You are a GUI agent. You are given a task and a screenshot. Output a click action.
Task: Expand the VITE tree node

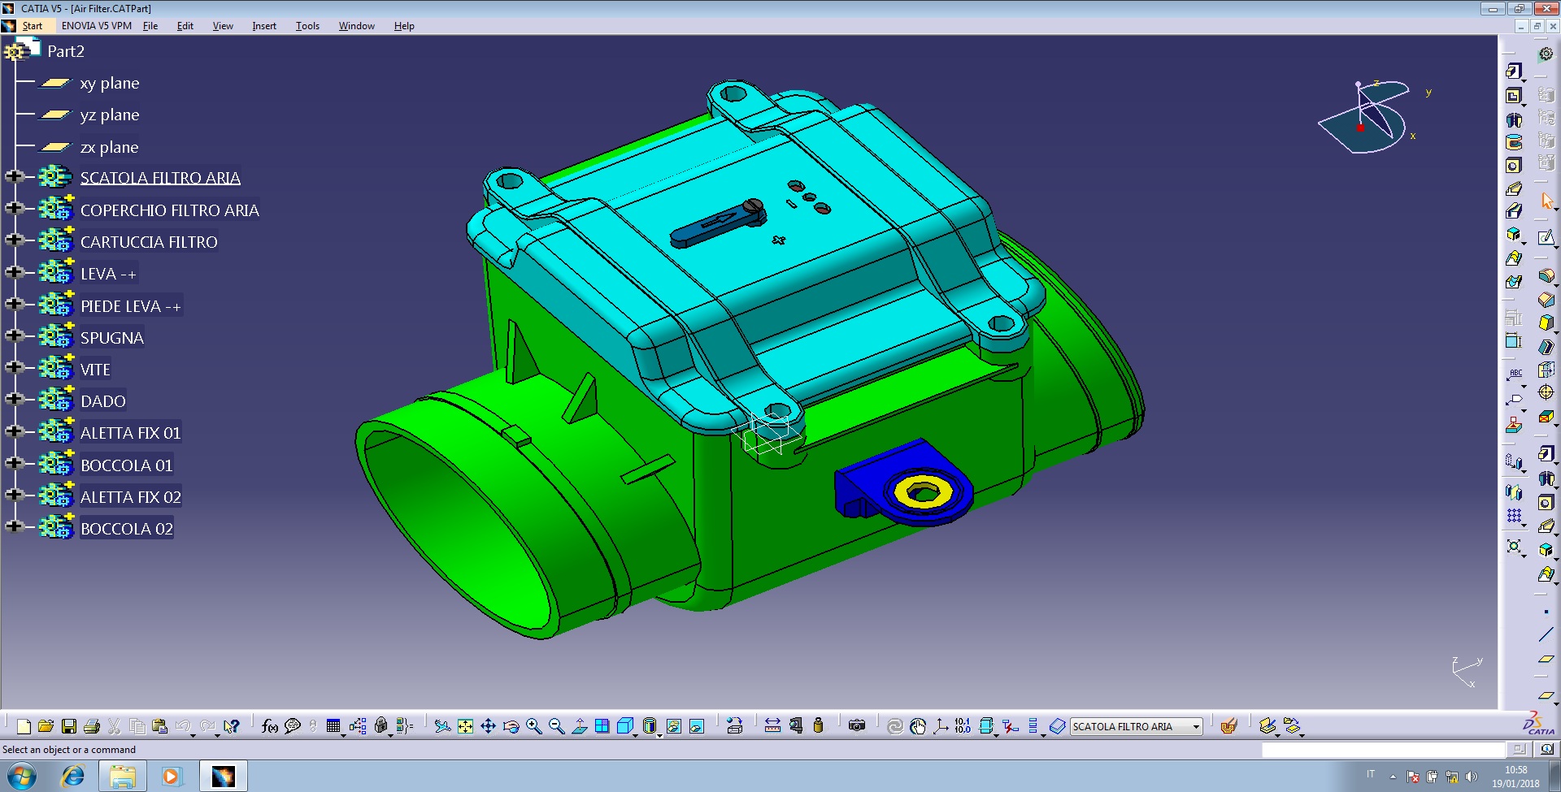tap(13, 367)
